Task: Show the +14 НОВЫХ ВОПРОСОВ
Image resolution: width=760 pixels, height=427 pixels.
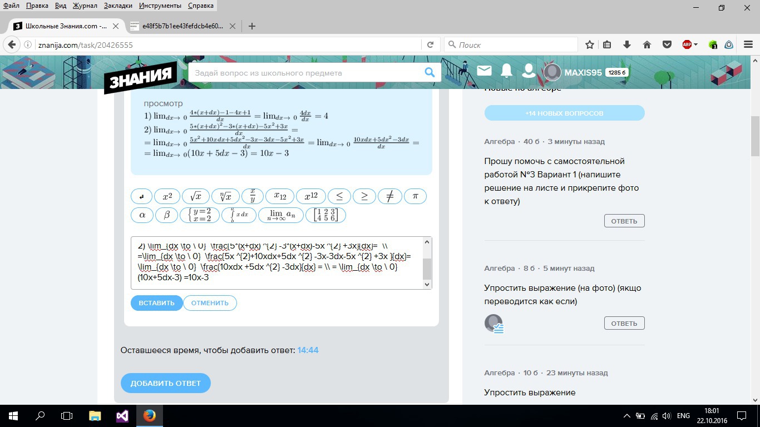Action: tap(564, 113)
